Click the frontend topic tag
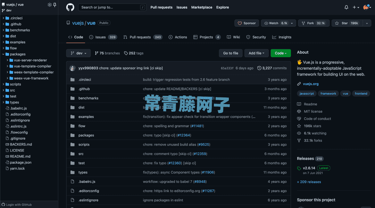 click(x=361, y=94)
